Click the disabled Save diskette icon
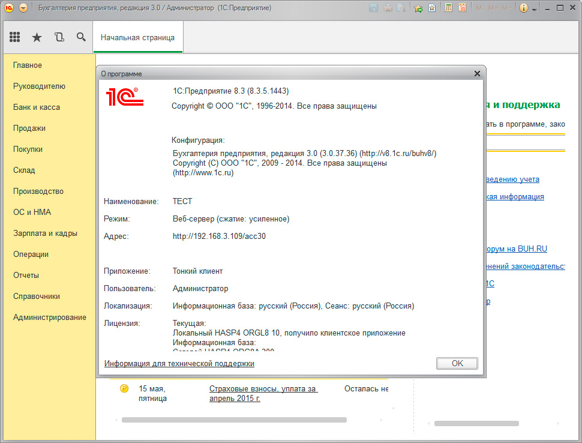This screenshot has width=582, height=443. click(373, 8)
